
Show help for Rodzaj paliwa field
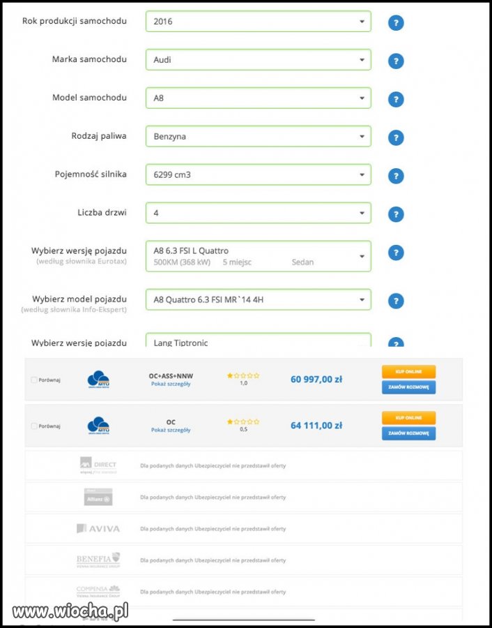click(x=396, y=137)
